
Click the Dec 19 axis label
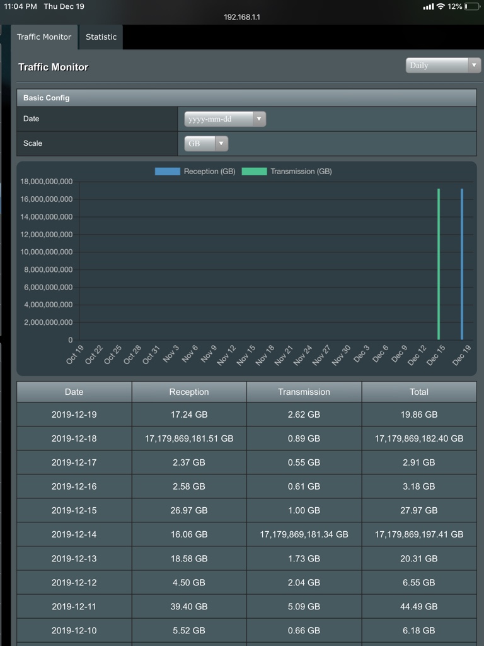click(461, 355)
